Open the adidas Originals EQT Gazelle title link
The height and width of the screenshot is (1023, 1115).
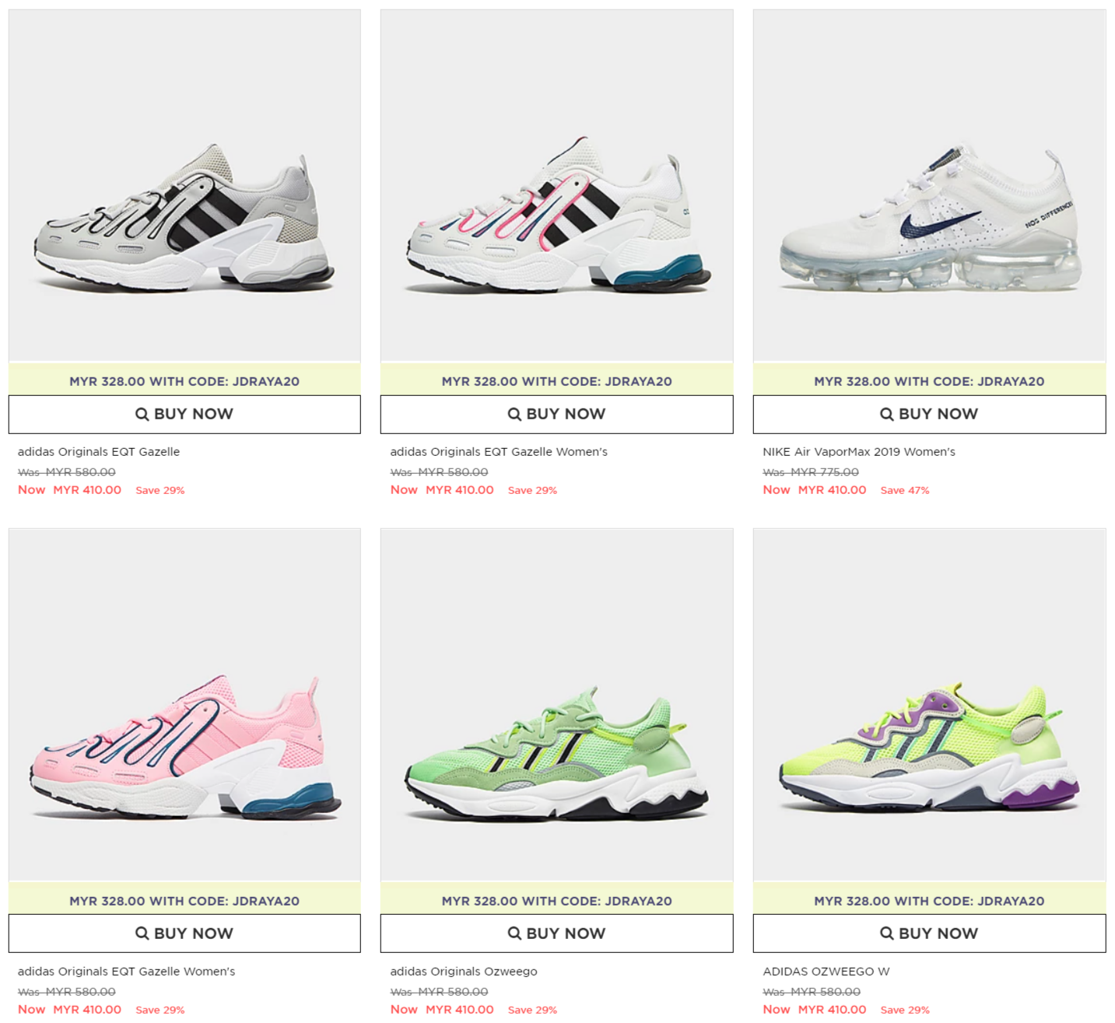[x=99, y=452]
